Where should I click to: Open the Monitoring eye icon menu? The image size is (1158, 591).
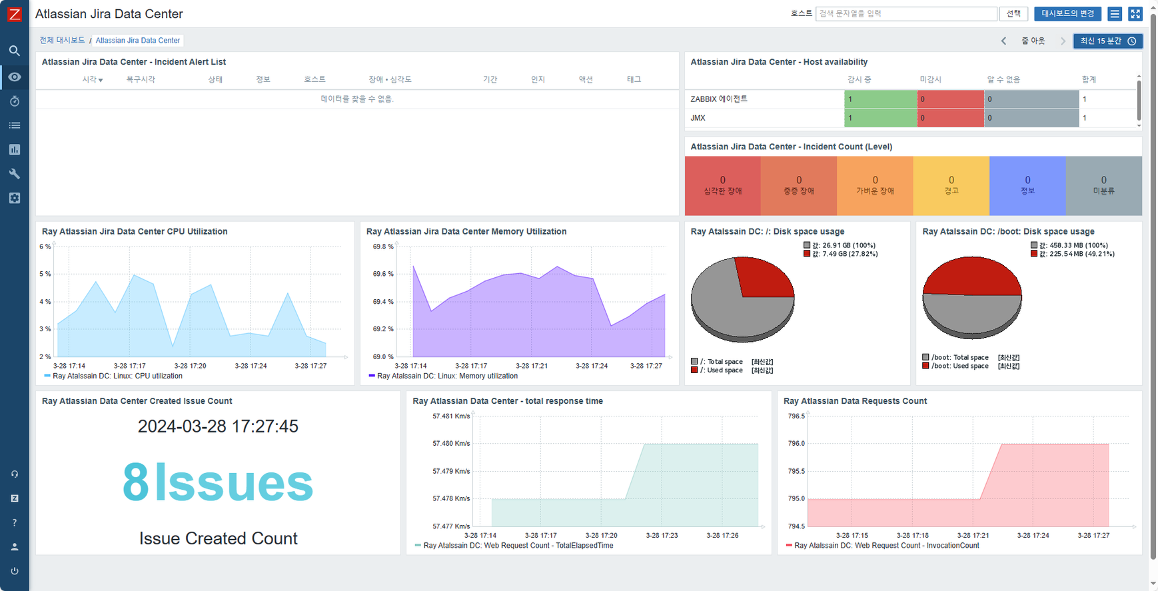pyautogui.click(x=15, y=77)
